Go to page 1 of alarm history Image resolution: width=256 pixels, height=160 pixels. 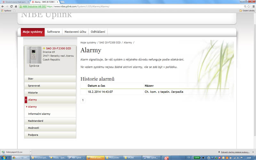83,100
